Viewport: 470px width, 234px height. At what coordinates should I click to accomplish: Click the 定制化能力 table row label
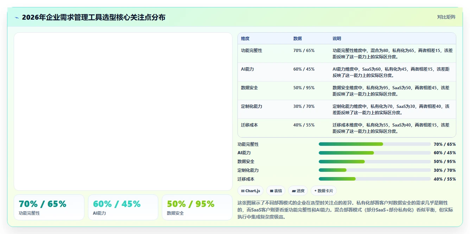tap(252, 106)
